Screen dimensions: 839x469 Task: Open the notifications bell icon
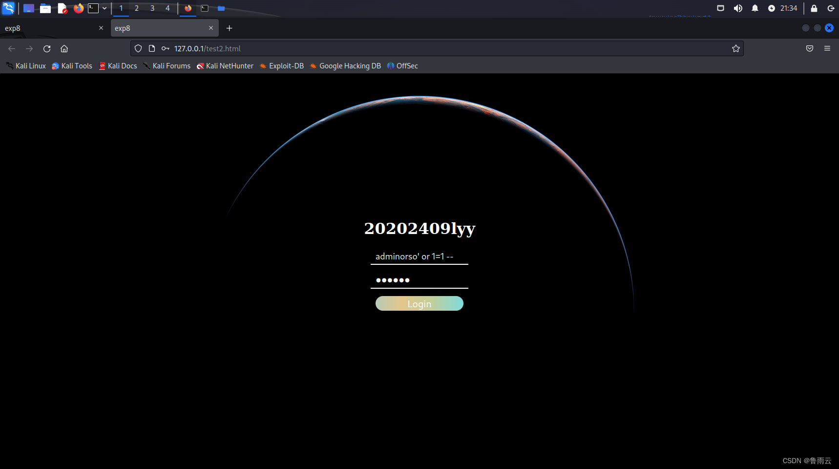(755, 8)
